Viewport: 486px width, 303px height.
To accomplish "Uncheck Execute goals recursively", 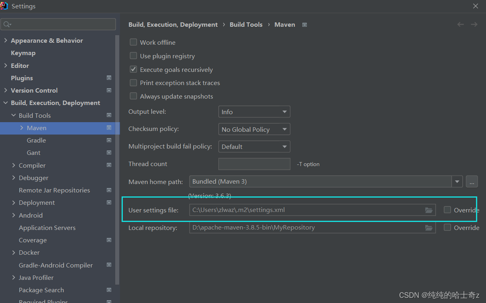I will [134, 69].
